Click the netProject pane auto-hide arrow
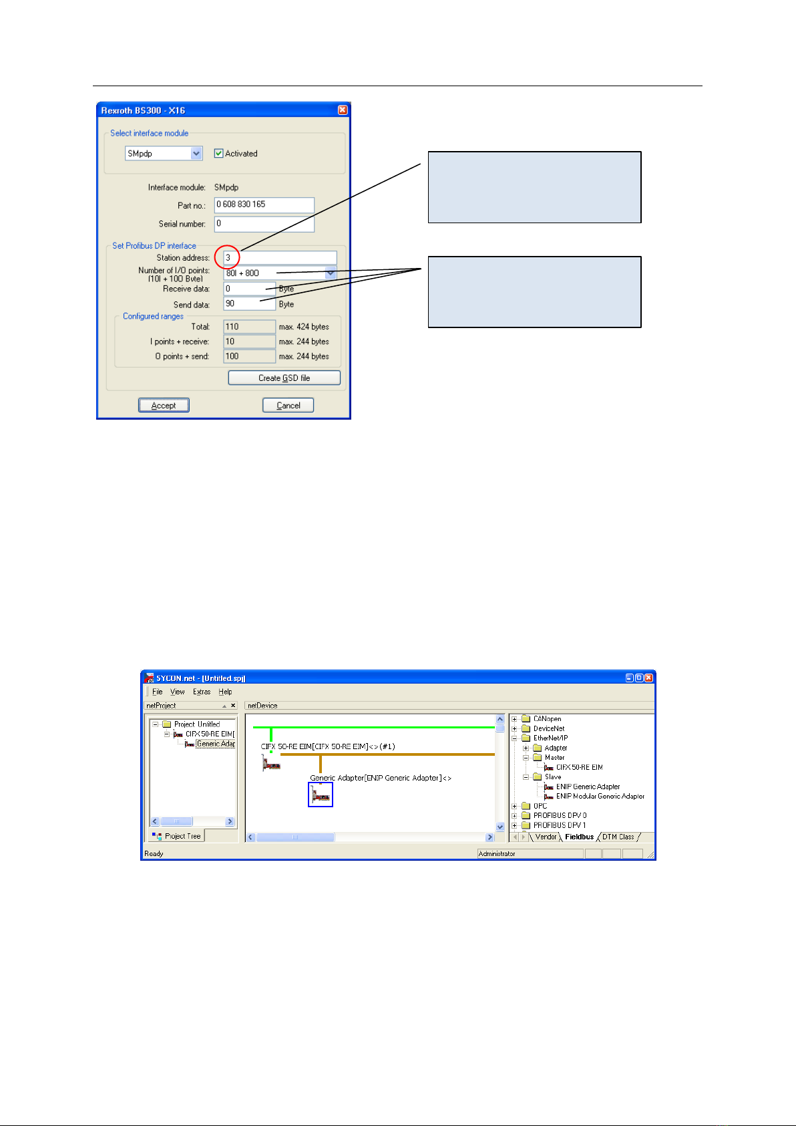The image size is (796, 1126). (x=224, y=706)
